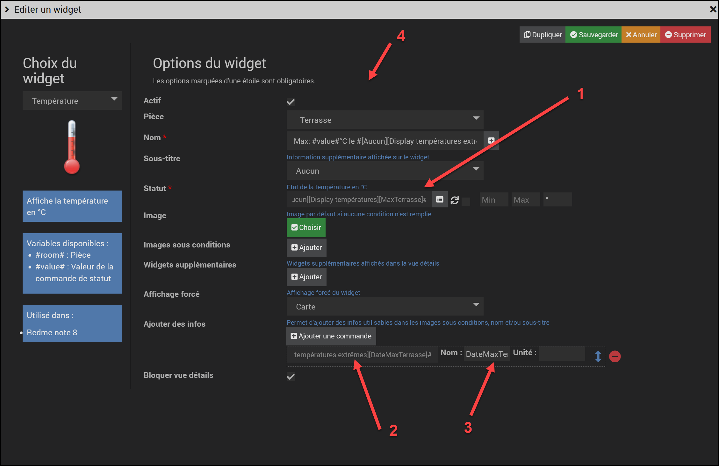Viewport: 719px width, 466px height.
Task: Click the thermometer widget image
Action: tap(72, 147)
